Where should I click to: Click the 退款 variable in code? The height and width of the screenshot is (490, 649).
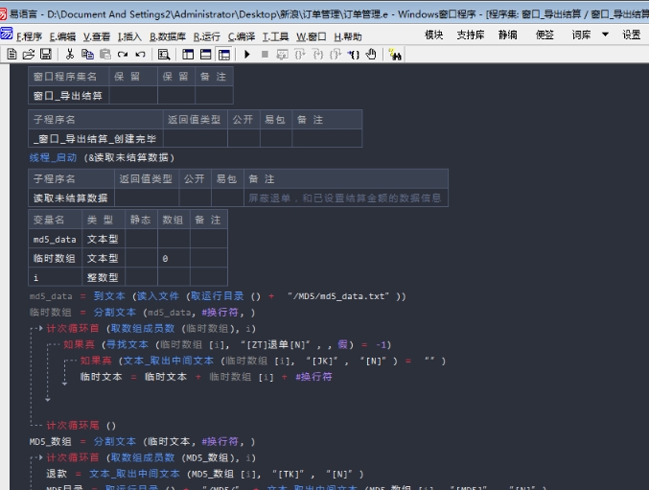click(x=57, y=474)
